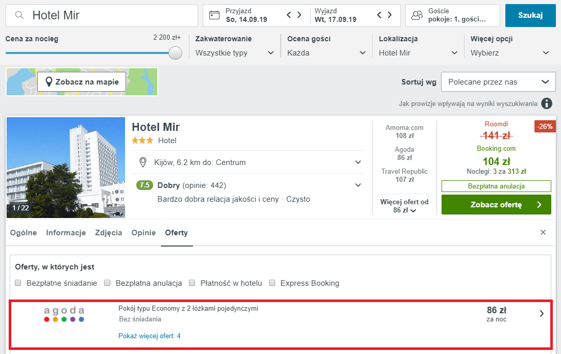This screenshot has height=354, width=561.
Task: Open the Agoda offer arrow
Action: tap(542, 314)
